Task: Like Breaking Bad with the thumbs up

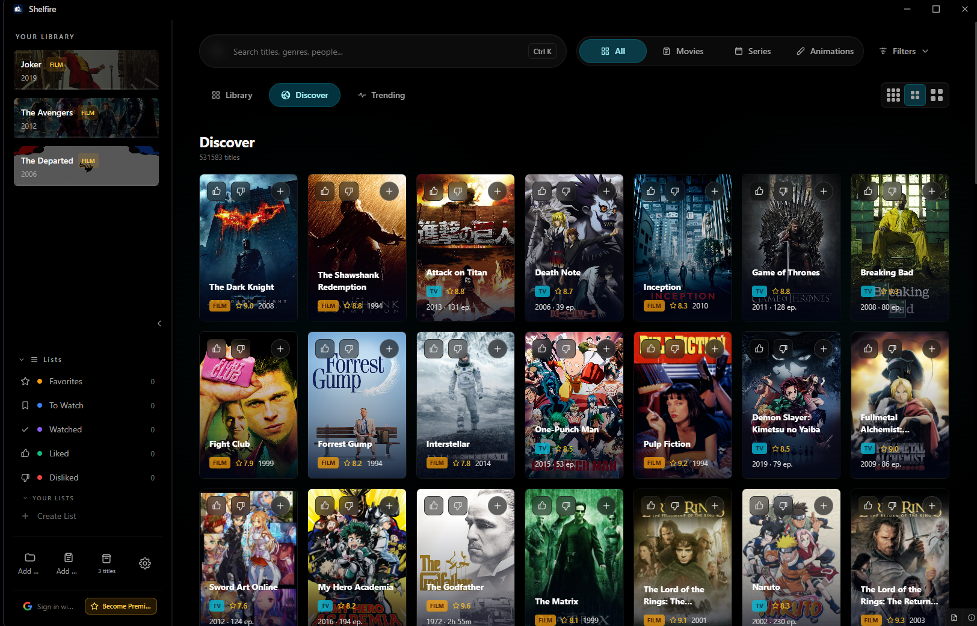Action: pyautogui.click(x=868, y=191)
